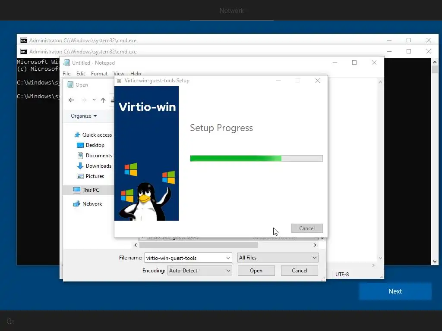Open Notepad's Edit menu
Screen dimensions: 442x331
click(x=81, y=73)
